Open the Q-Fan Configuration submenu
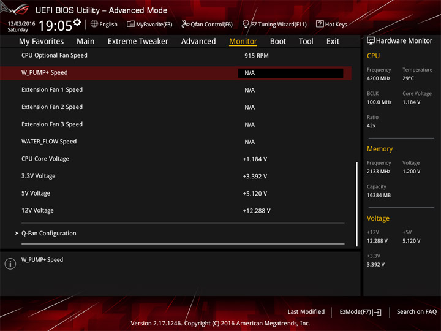The image size is (441, 331). pos(48,234)
